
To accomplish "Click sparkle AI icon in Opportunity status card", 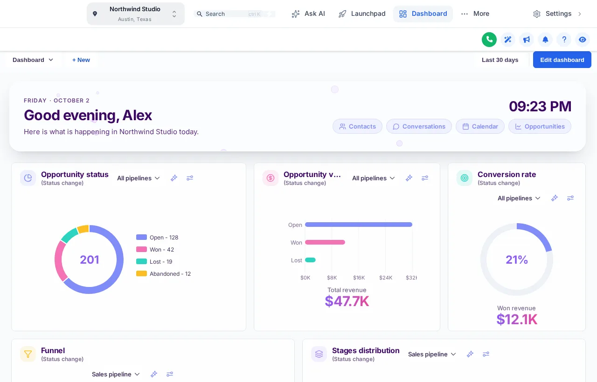I will (174, 178).
